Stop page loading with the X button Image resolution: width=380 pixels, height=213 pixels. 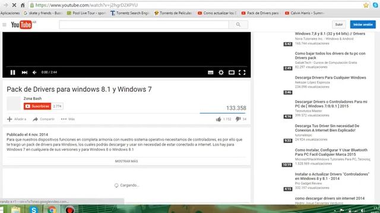pos(14,5)
